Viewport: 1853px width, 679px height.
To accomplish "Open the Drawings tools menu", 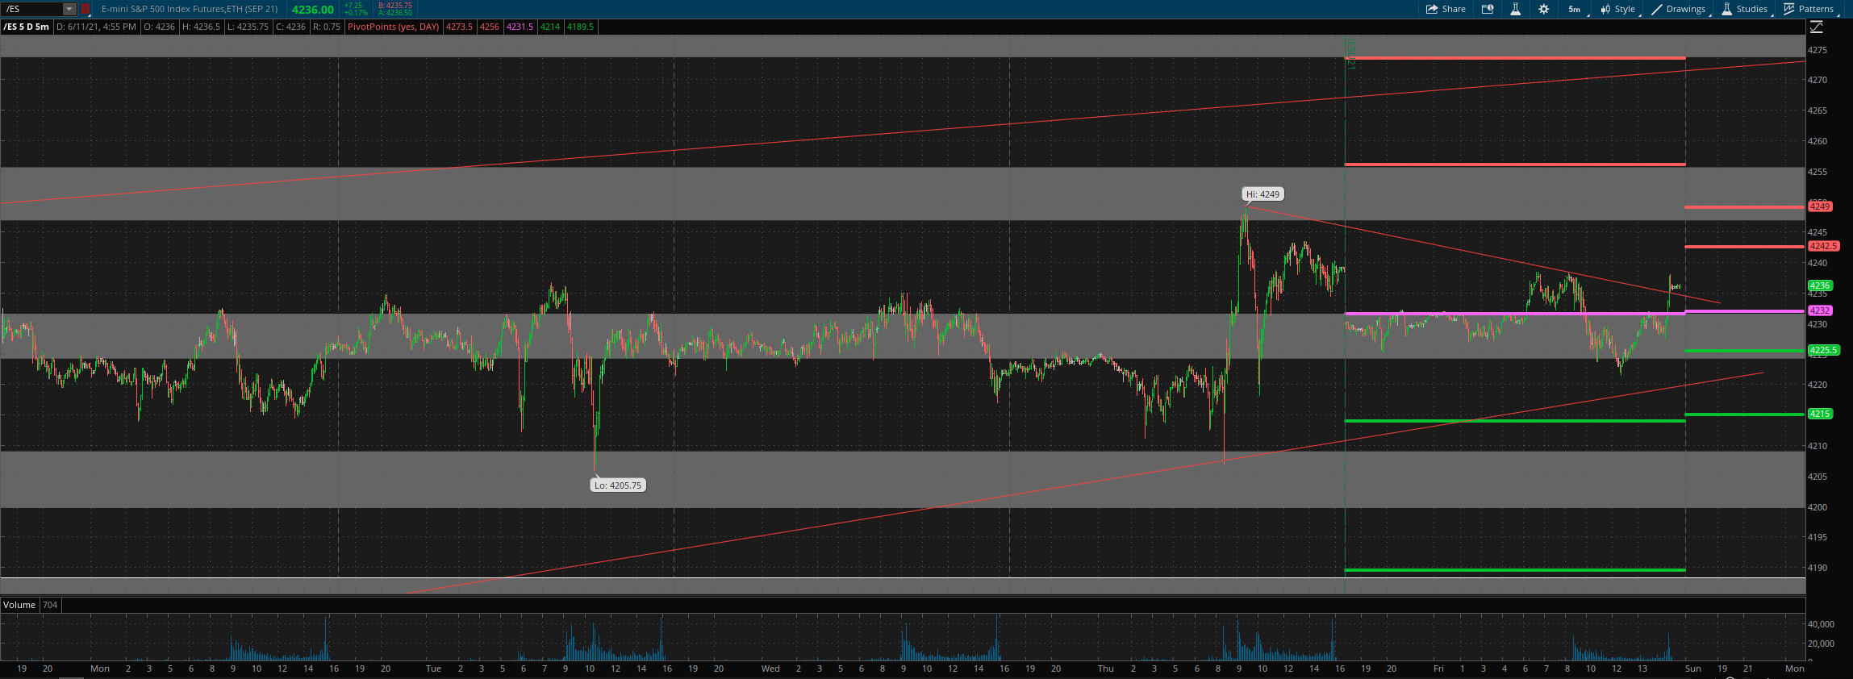I will pyautogui.click(x=1679, y=9).
